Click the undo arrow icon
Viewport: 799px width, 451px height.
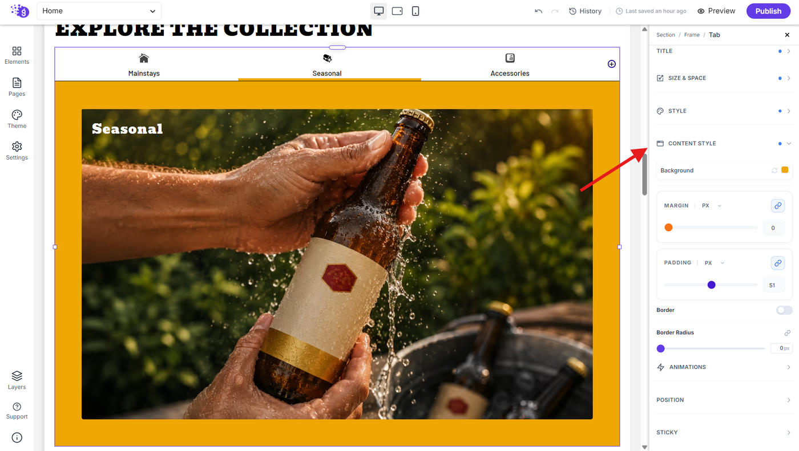(538, 11)
